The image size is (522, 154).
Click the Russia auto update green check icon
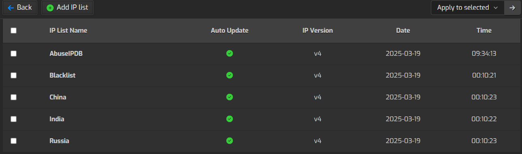pyautogui.click(x=230, y=141)
